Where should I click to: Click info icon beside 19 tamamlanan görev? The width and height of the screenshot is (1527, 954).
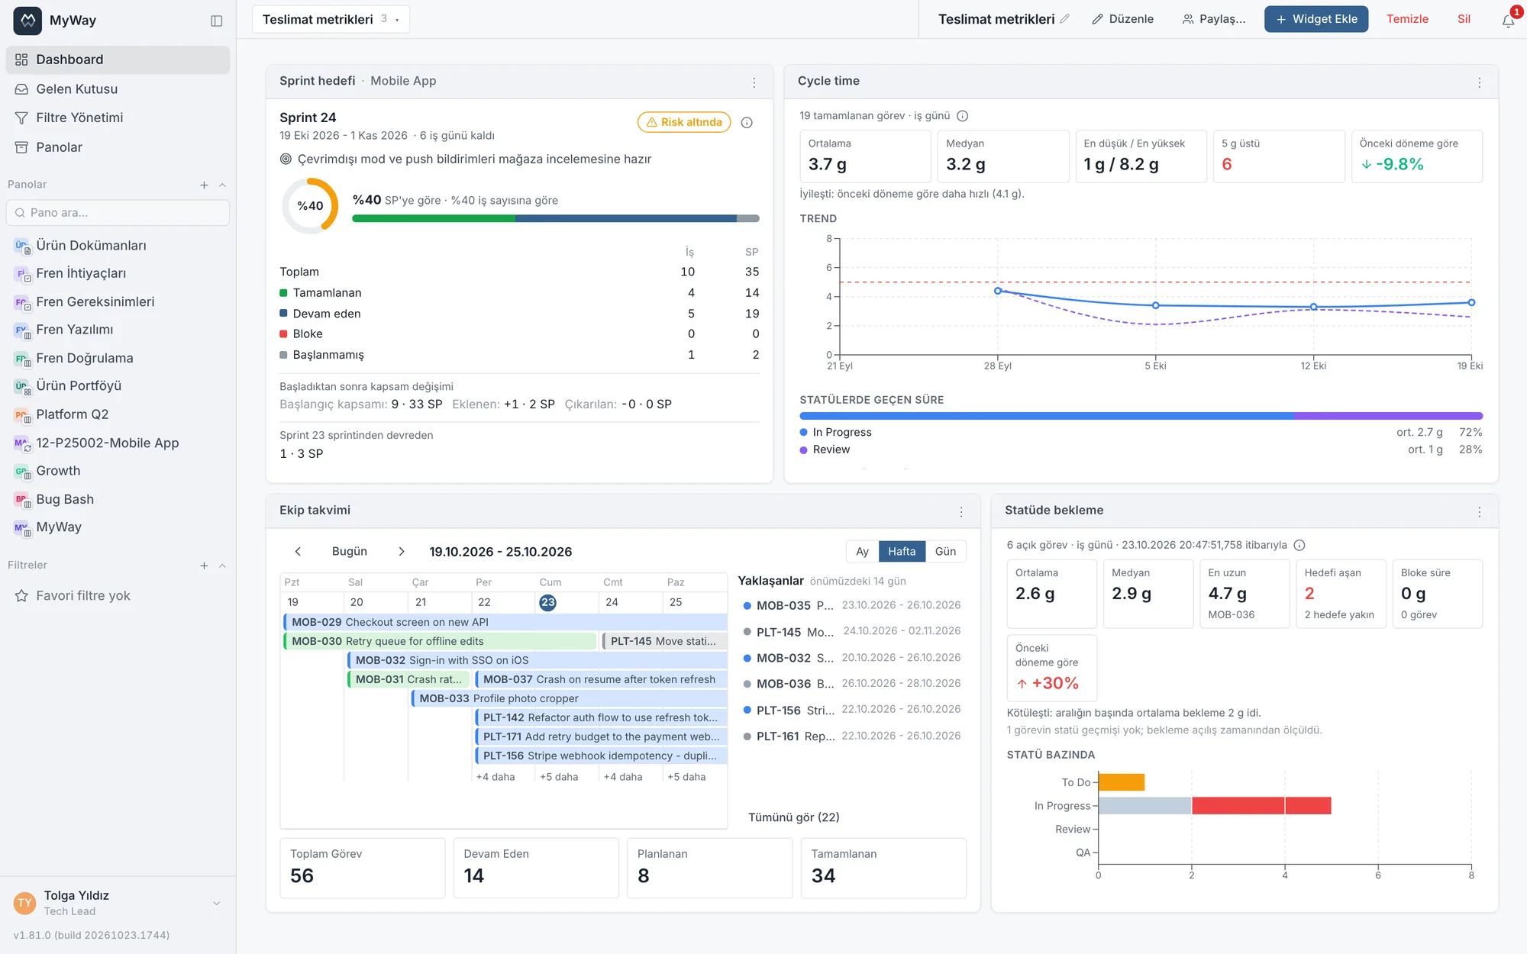[963, 116]
